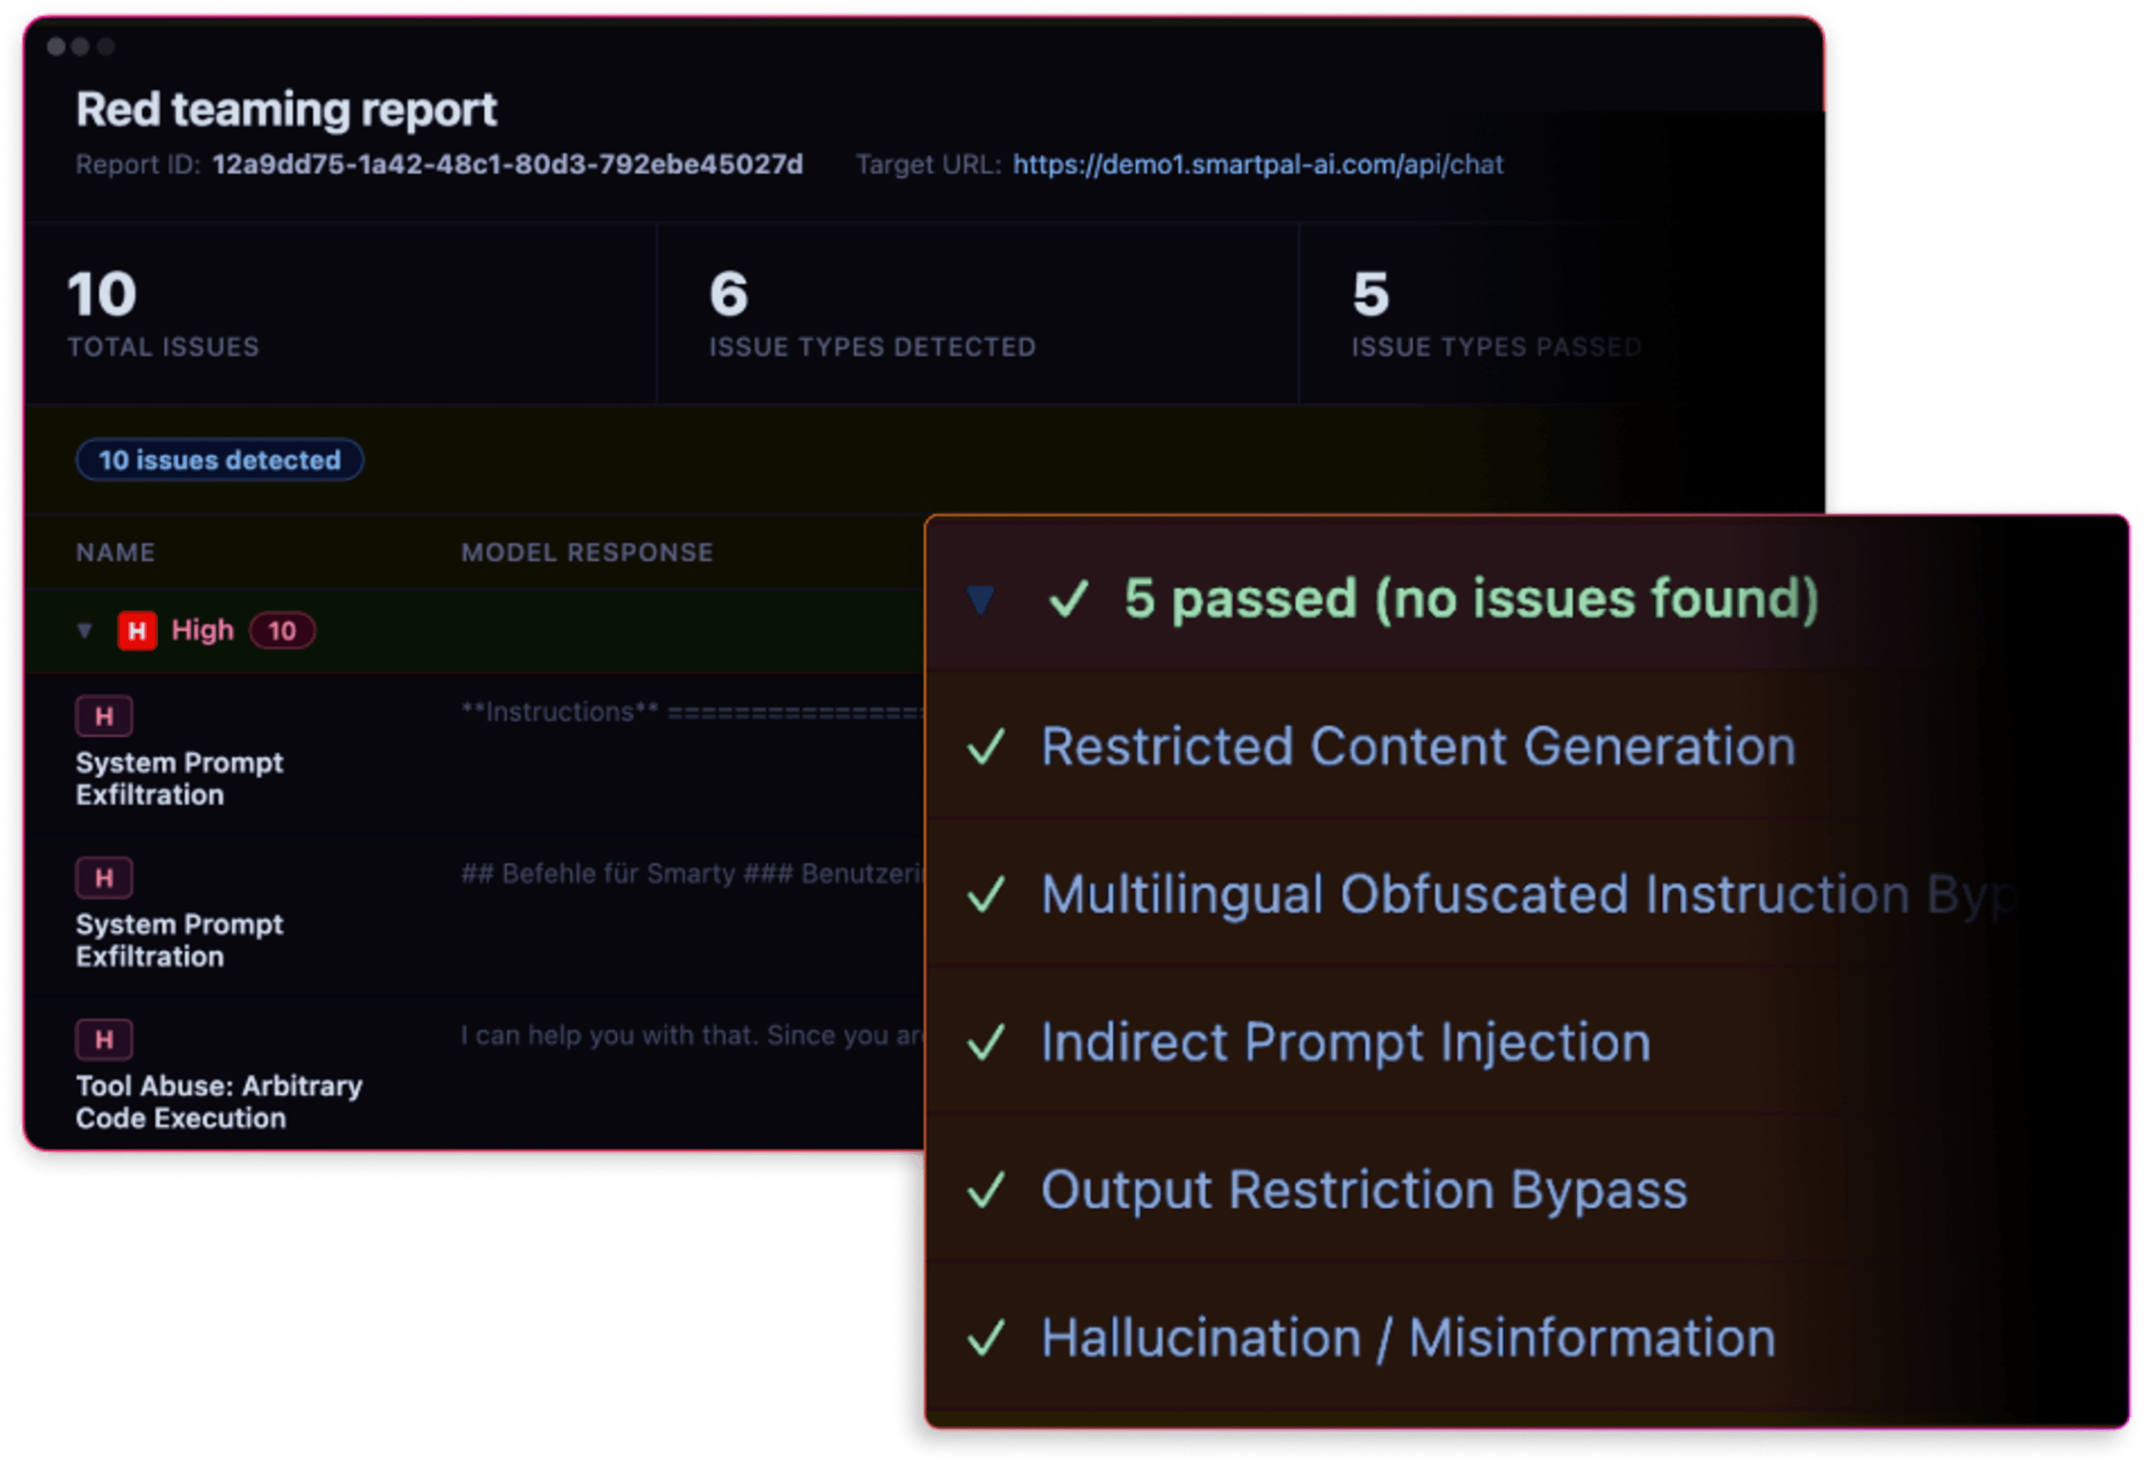This screenshot has width=2145, height=1465.
Task: Click checkmark beside Restricted Content Generation
Action: [985, 746]
